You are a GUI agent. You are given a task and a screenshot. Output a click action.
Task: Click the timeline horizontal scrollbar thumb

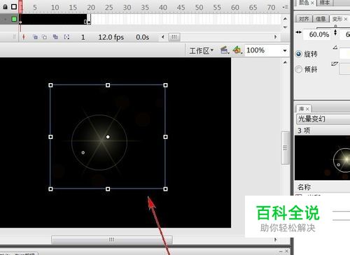tap(174, 37)
